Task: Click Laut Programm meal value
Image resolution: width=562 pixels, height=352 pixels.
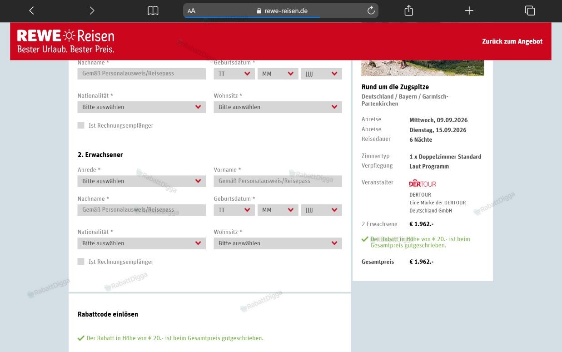Action: pyautogui.click(x=429, y=167)
